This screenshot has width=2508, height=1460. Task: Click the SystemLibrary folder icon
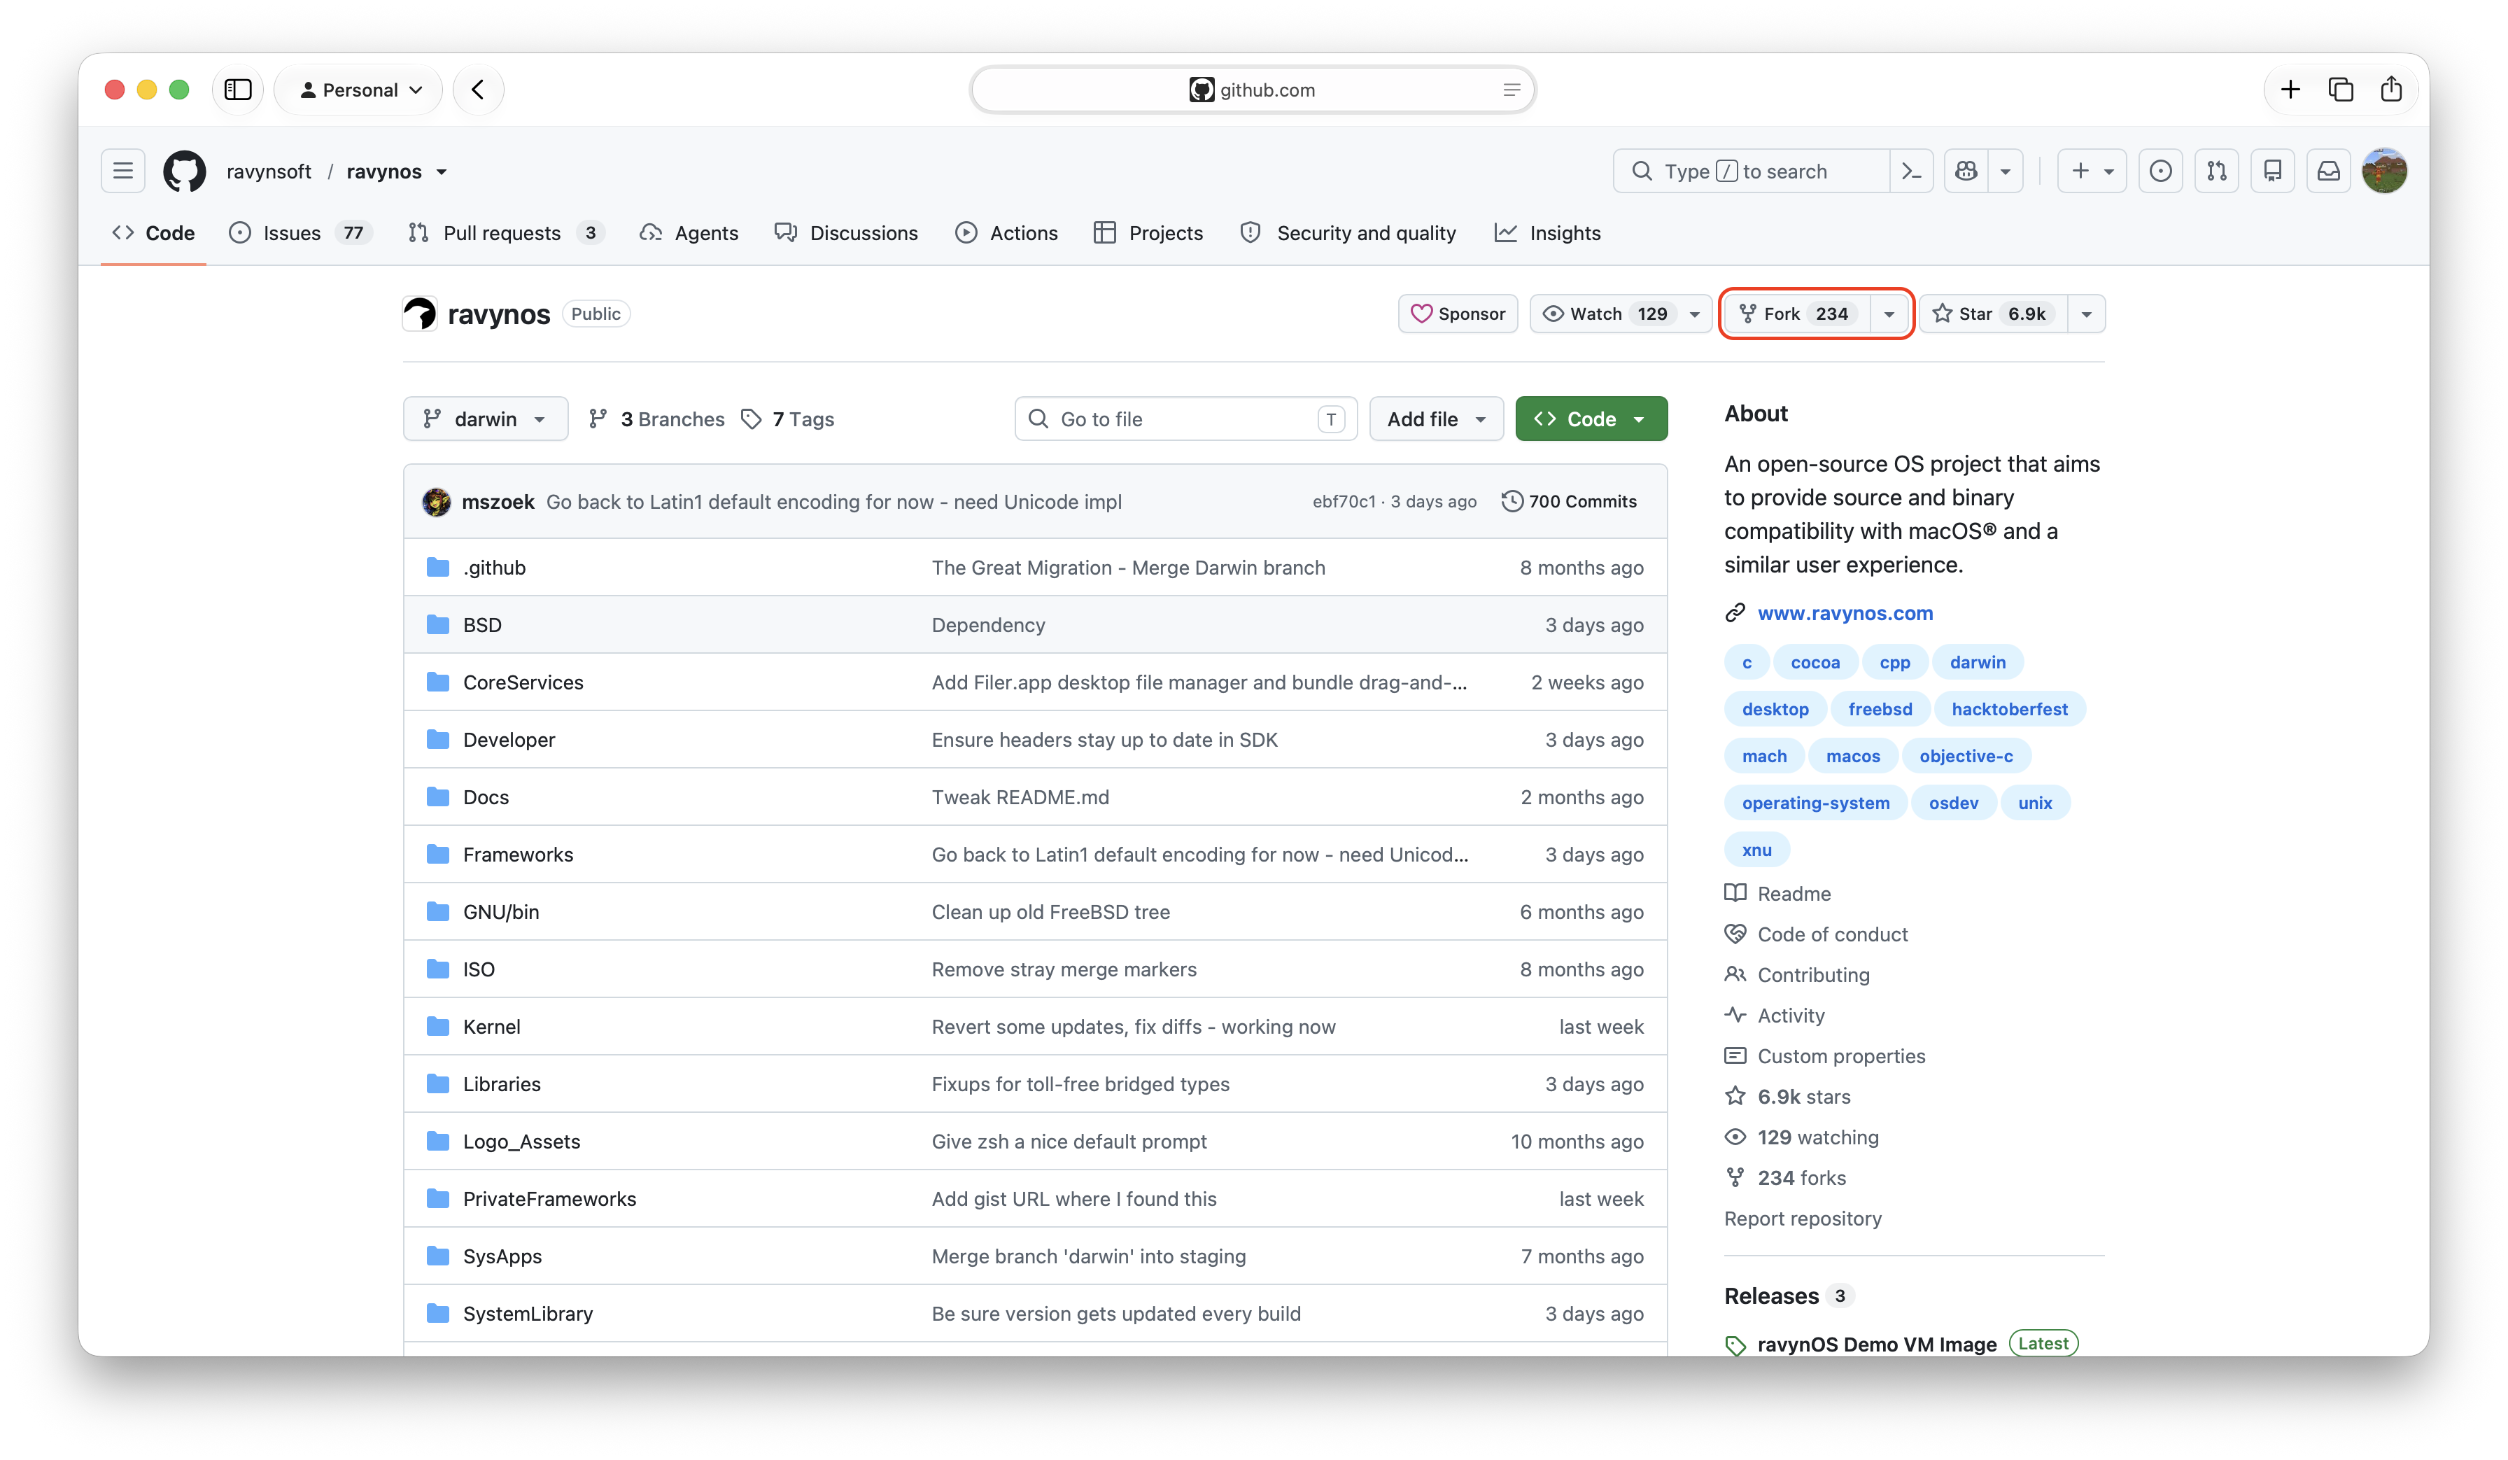pos(438,1313)
